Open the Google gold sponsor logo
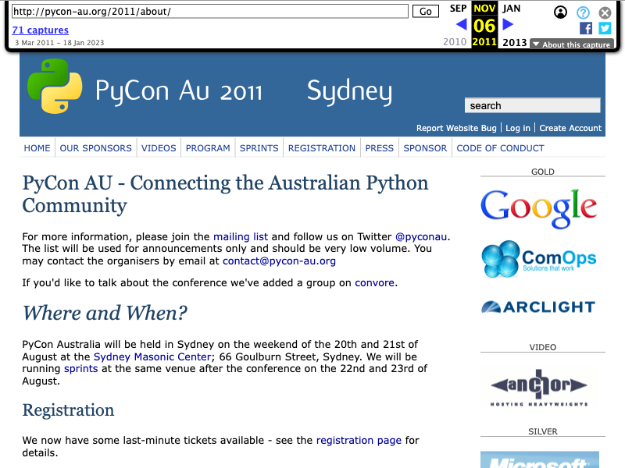 [x=538, y=208]
